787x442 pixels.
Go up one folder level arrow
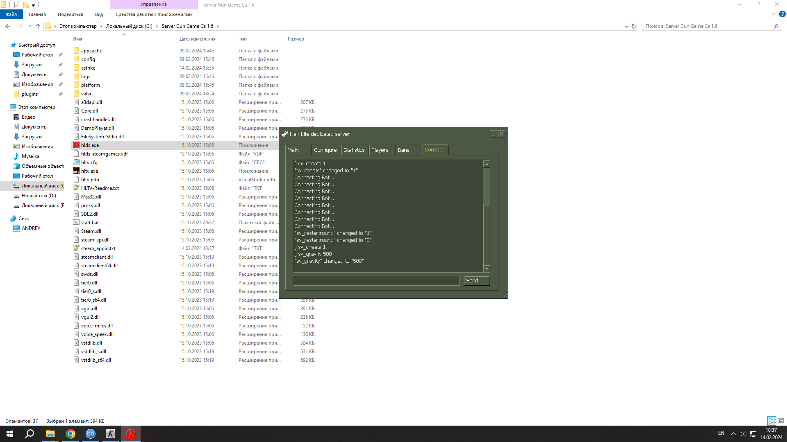click(x=38, y=26)
